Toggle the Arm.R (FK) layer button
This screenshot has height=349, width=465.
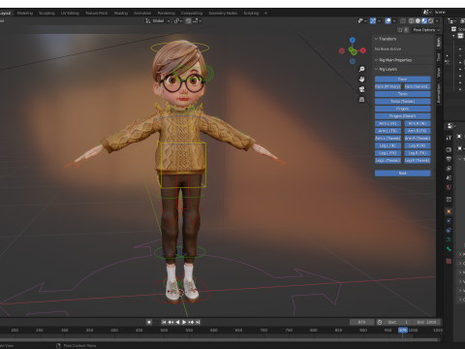418,131
